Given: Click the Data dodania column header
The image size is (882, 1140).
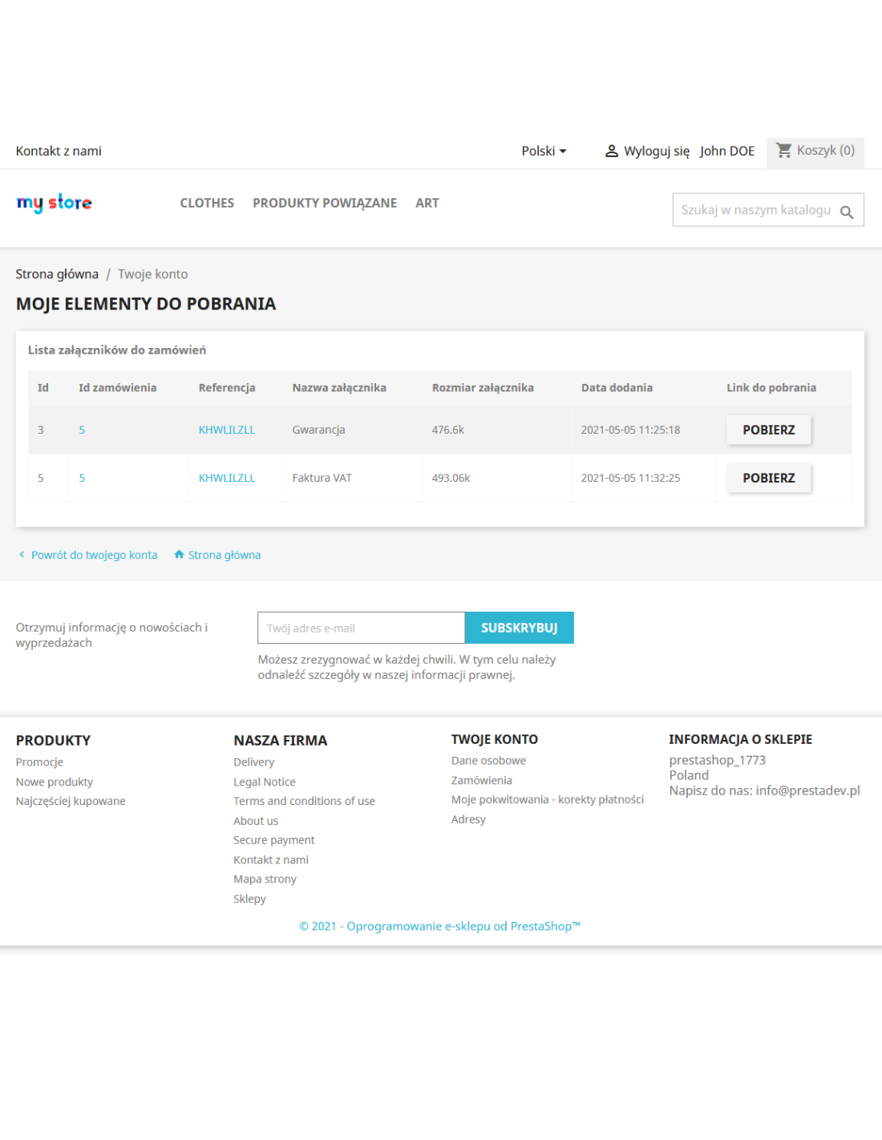Looking at the screenshot, I should coord(617,388).
